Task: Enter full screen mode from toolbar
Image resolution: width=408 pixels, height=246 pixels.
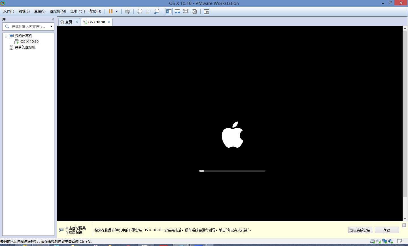Action: click(x=186, y=11)
